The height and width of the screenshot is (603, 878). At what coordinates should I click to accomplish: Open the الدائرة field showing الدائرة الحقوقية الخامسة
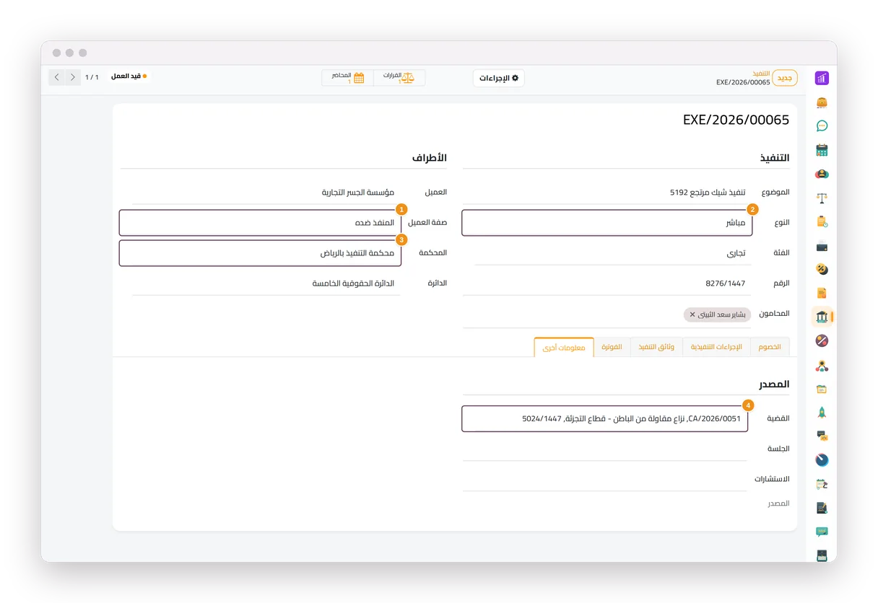tap(266, 283)
